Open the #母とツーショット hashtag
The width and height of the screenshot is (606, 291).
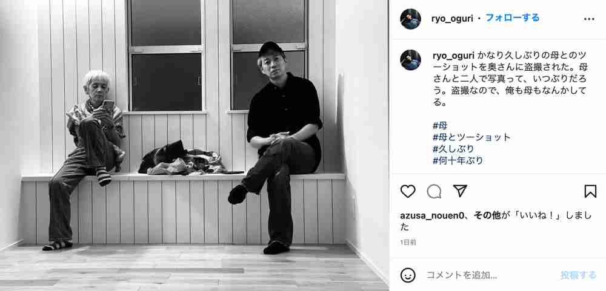pyautogui.click(x=471, y=137)
